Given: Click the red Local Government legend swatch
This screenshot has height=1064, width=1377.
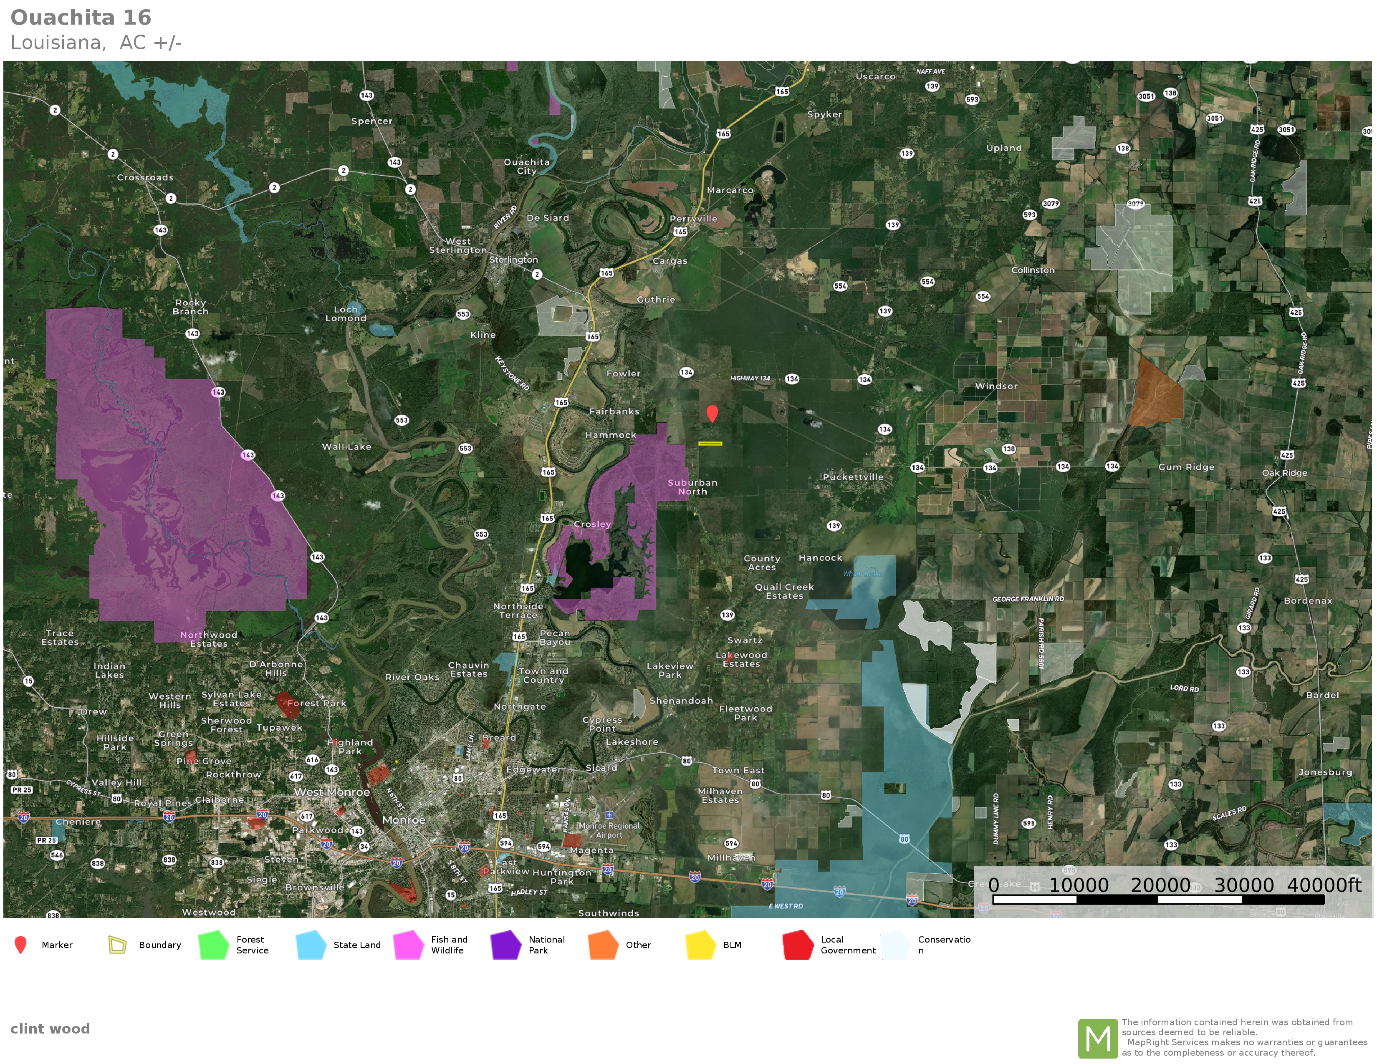Looking at the screenshot, I should [798, 945].
